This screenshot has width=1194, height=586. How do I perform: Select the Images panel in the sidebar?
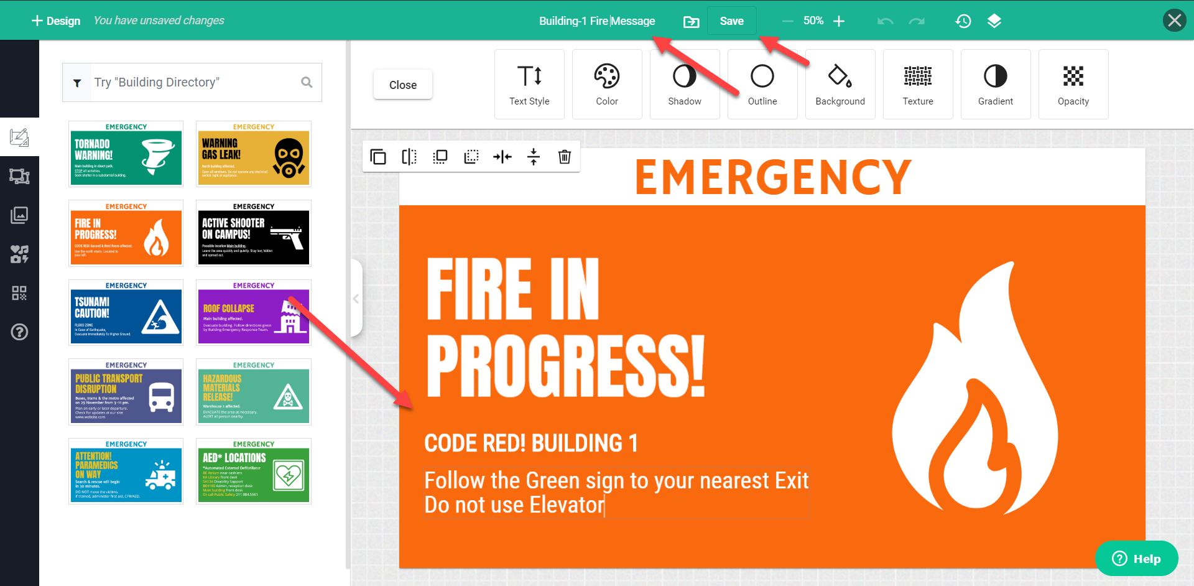click(19, 215)
